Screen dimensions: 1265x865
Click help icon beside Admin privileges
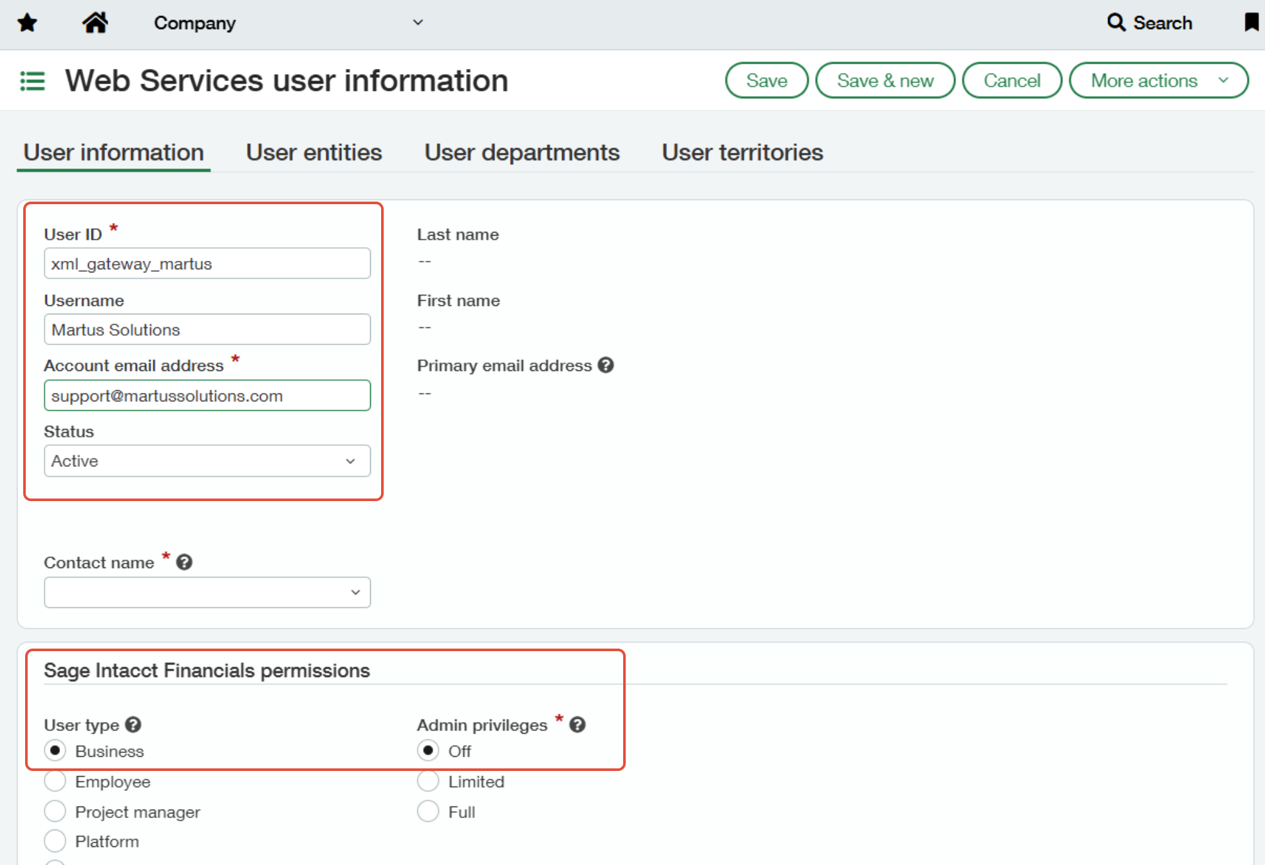(577, 725)
